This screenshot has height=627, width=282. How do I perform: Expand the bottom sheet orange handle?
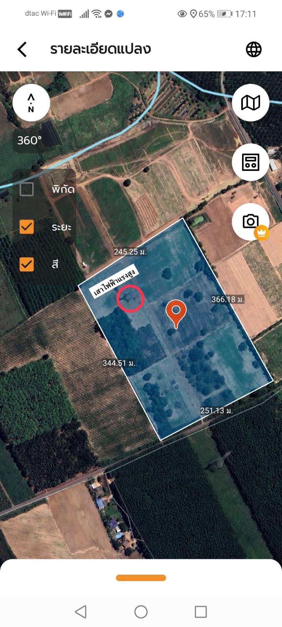tap(141, 578)
